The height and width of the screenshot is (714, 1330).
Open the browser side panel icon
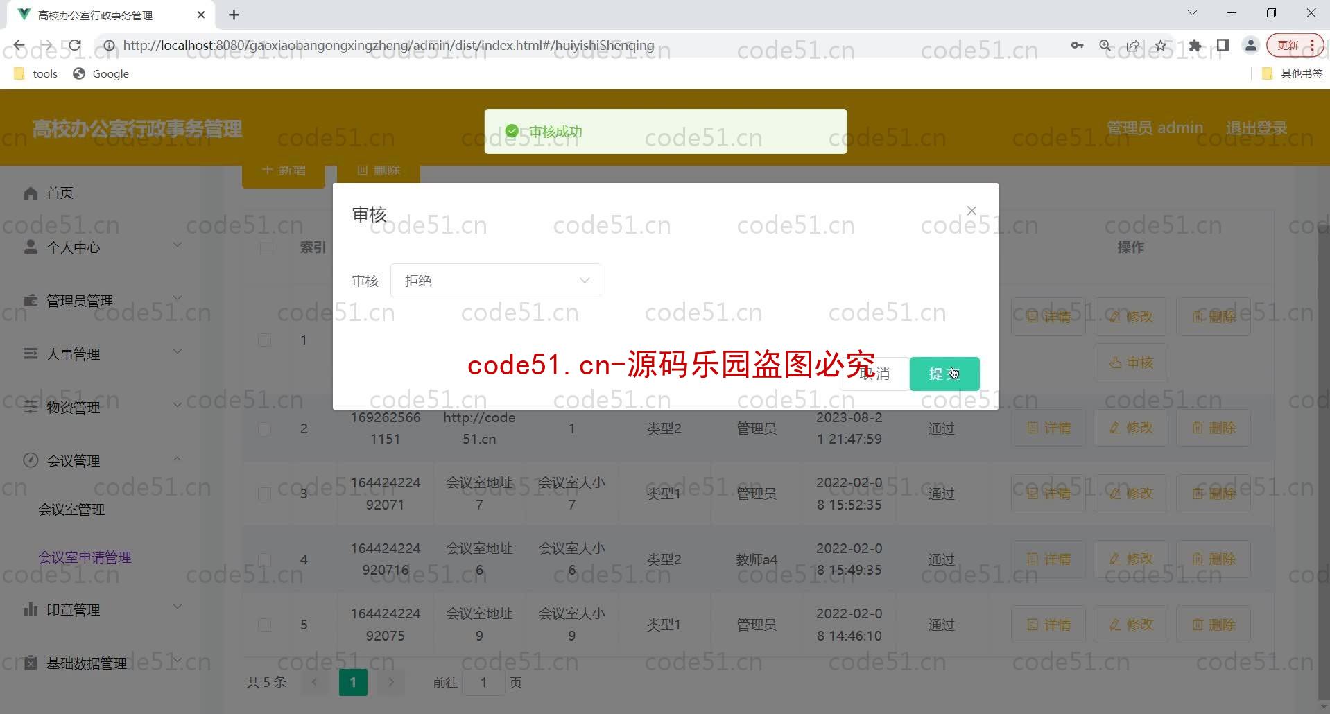(1223, 46)
